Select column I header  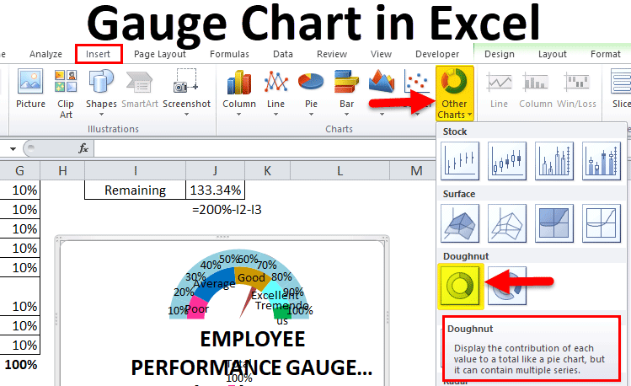pos(135,170)
